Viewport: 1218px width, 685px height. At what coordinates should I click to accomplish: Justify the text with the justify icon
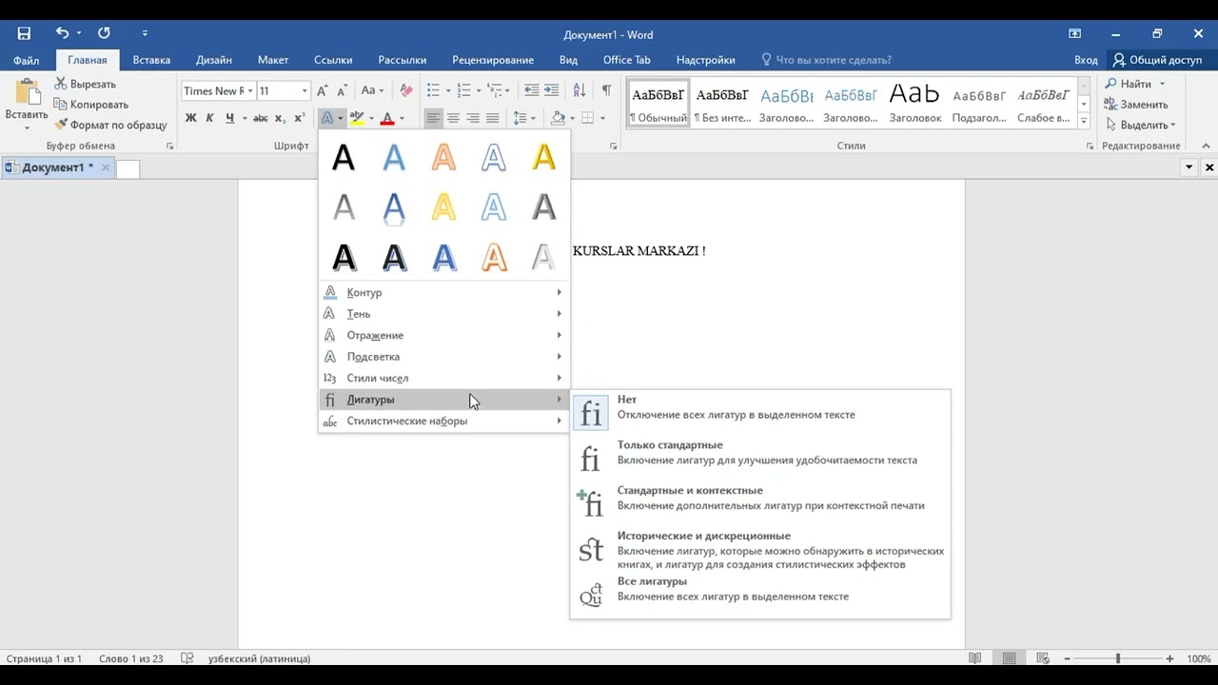[x=492, y=118]
